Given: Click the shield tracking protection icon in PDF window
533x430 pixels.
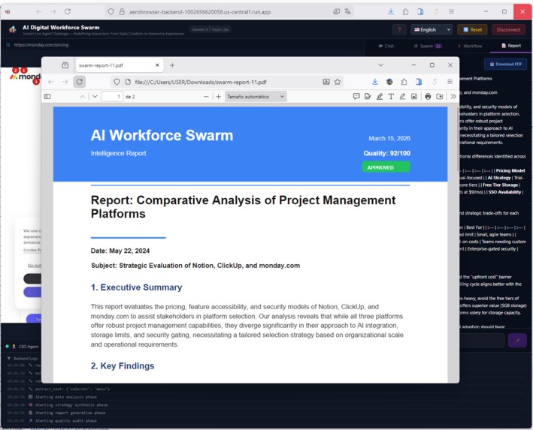Looking at the screenshot, I should click(117, 82).
